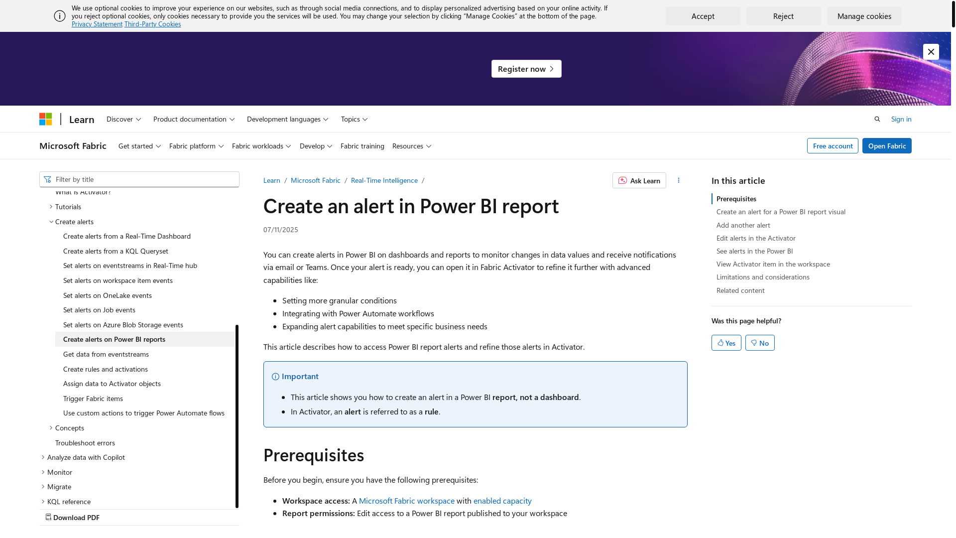
Task: Click the thumbs-up Yes feedback button
Action: click(x=726, y=343)
